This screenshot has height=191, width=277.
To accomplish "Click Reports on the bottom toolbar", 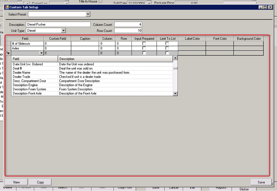I will [221, 188].
